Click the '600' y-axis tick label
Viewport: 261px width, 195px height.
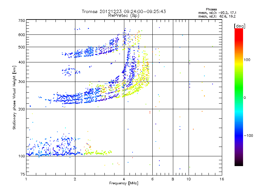point(22,35)
